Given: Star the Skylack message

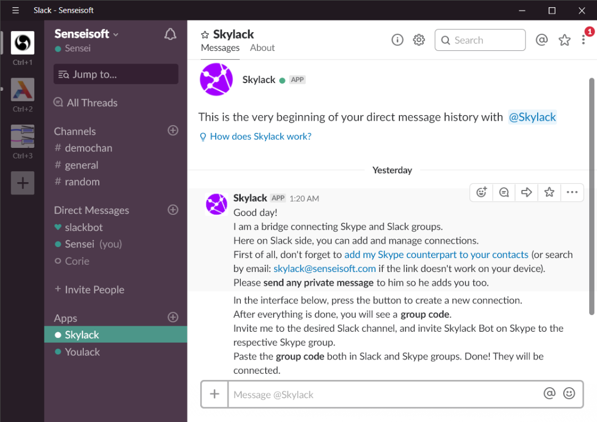Looking at the screenshot, I should click(549, 192).
